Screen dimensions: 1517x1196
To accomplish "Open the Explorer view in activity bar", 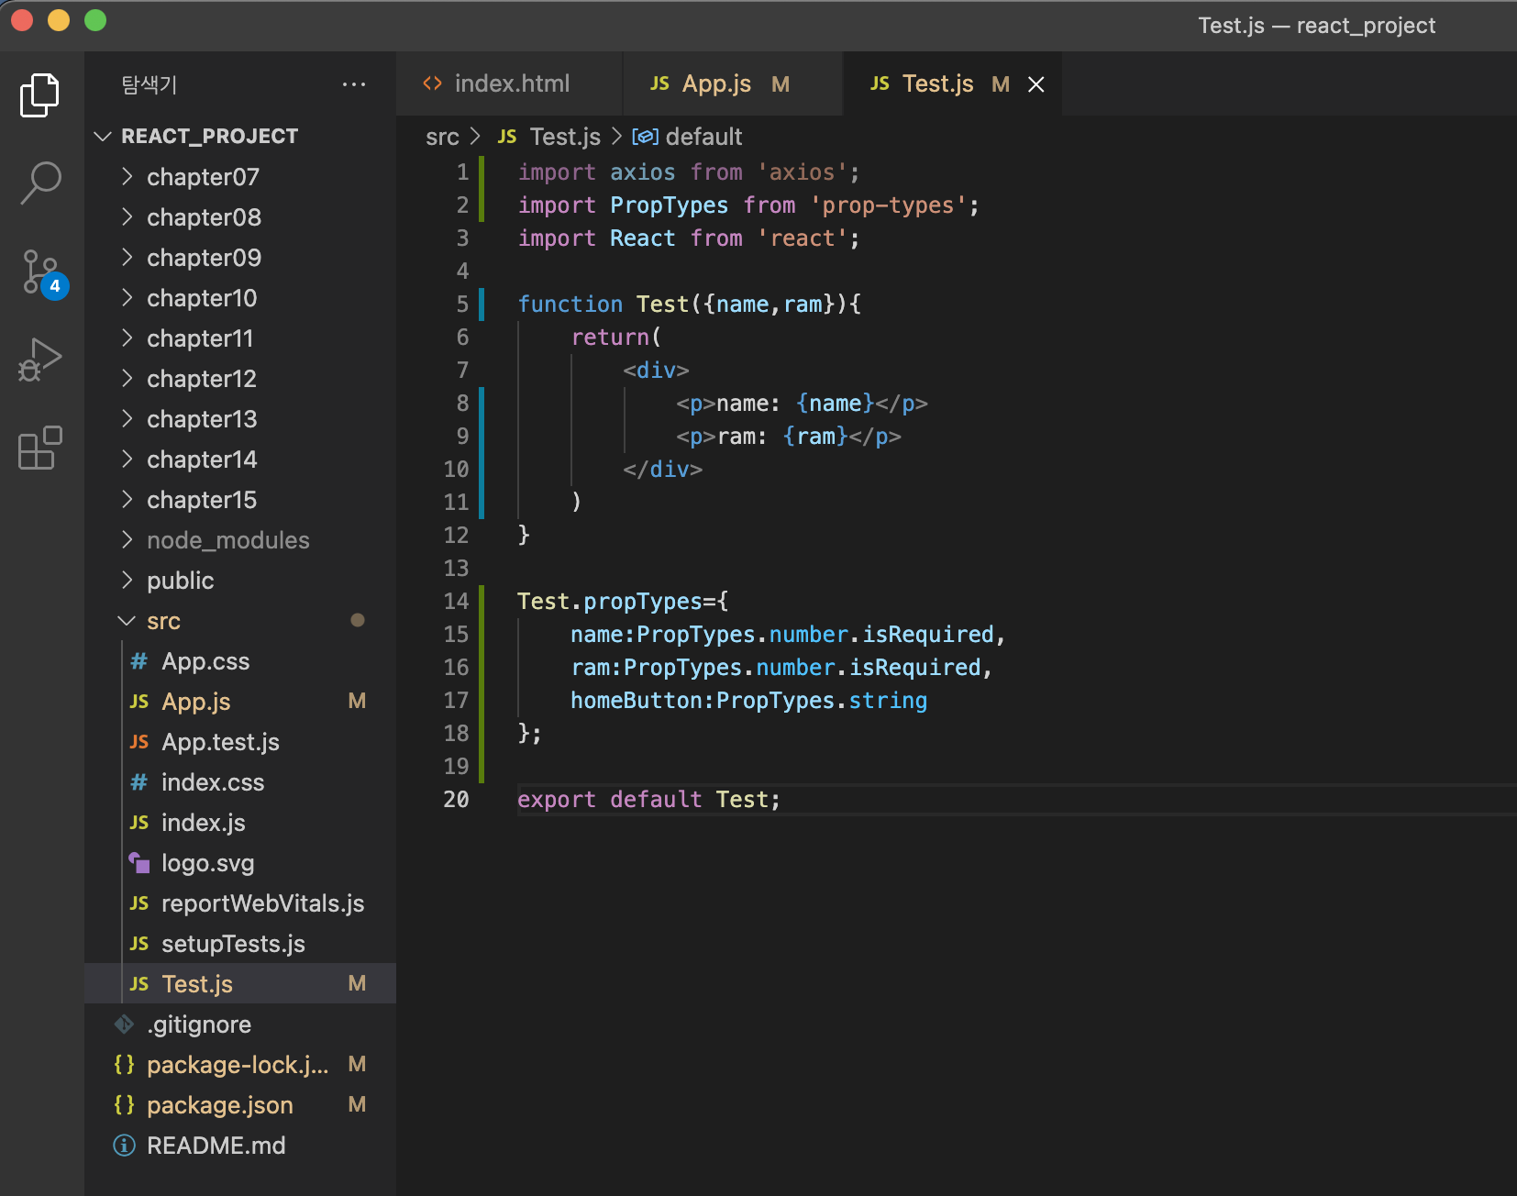I will 40,95.
